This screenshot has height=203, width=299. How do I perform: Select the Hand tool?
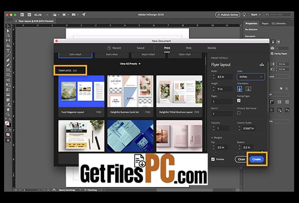click(8, 110)
